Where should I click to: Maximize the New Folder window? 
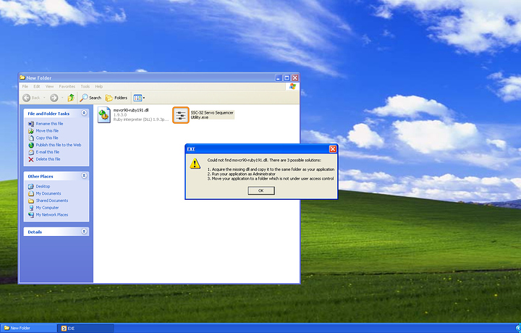[287, 77]
